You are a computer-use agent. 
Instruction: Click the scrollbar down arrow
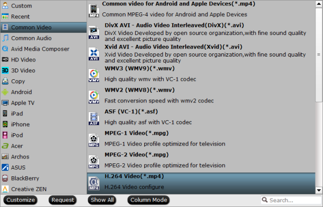pyautogui.click(x=319, y=190)
